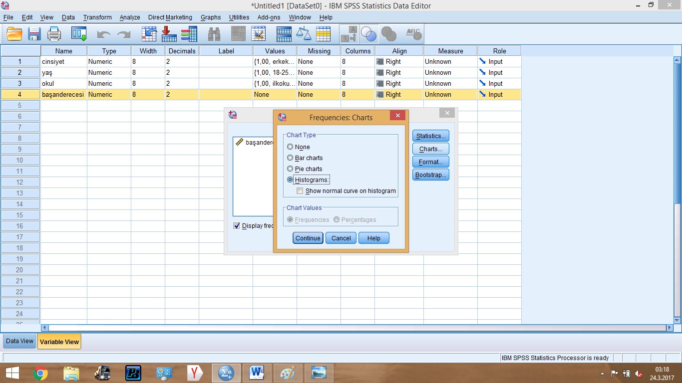
Task: Click the Insert cases toolbar icon
Action: [x=239, y=34]
